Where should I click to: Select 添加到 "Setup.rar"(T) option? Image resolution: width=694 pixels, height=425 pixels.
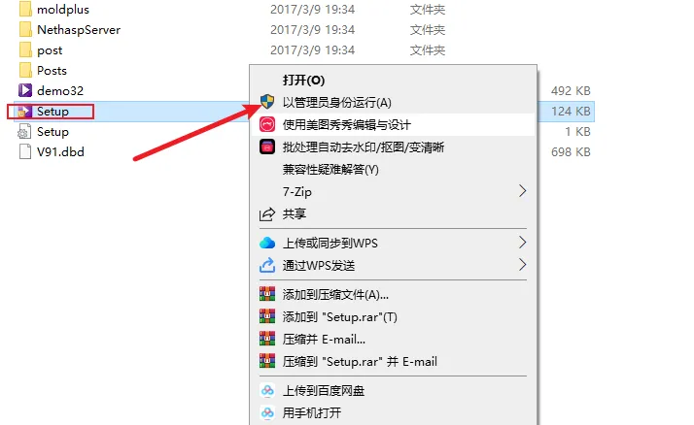tap(393, 316)
